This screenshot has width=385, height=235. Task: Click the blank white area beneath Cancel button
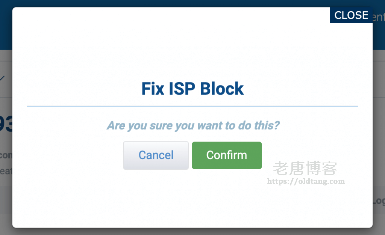point(156,195)
